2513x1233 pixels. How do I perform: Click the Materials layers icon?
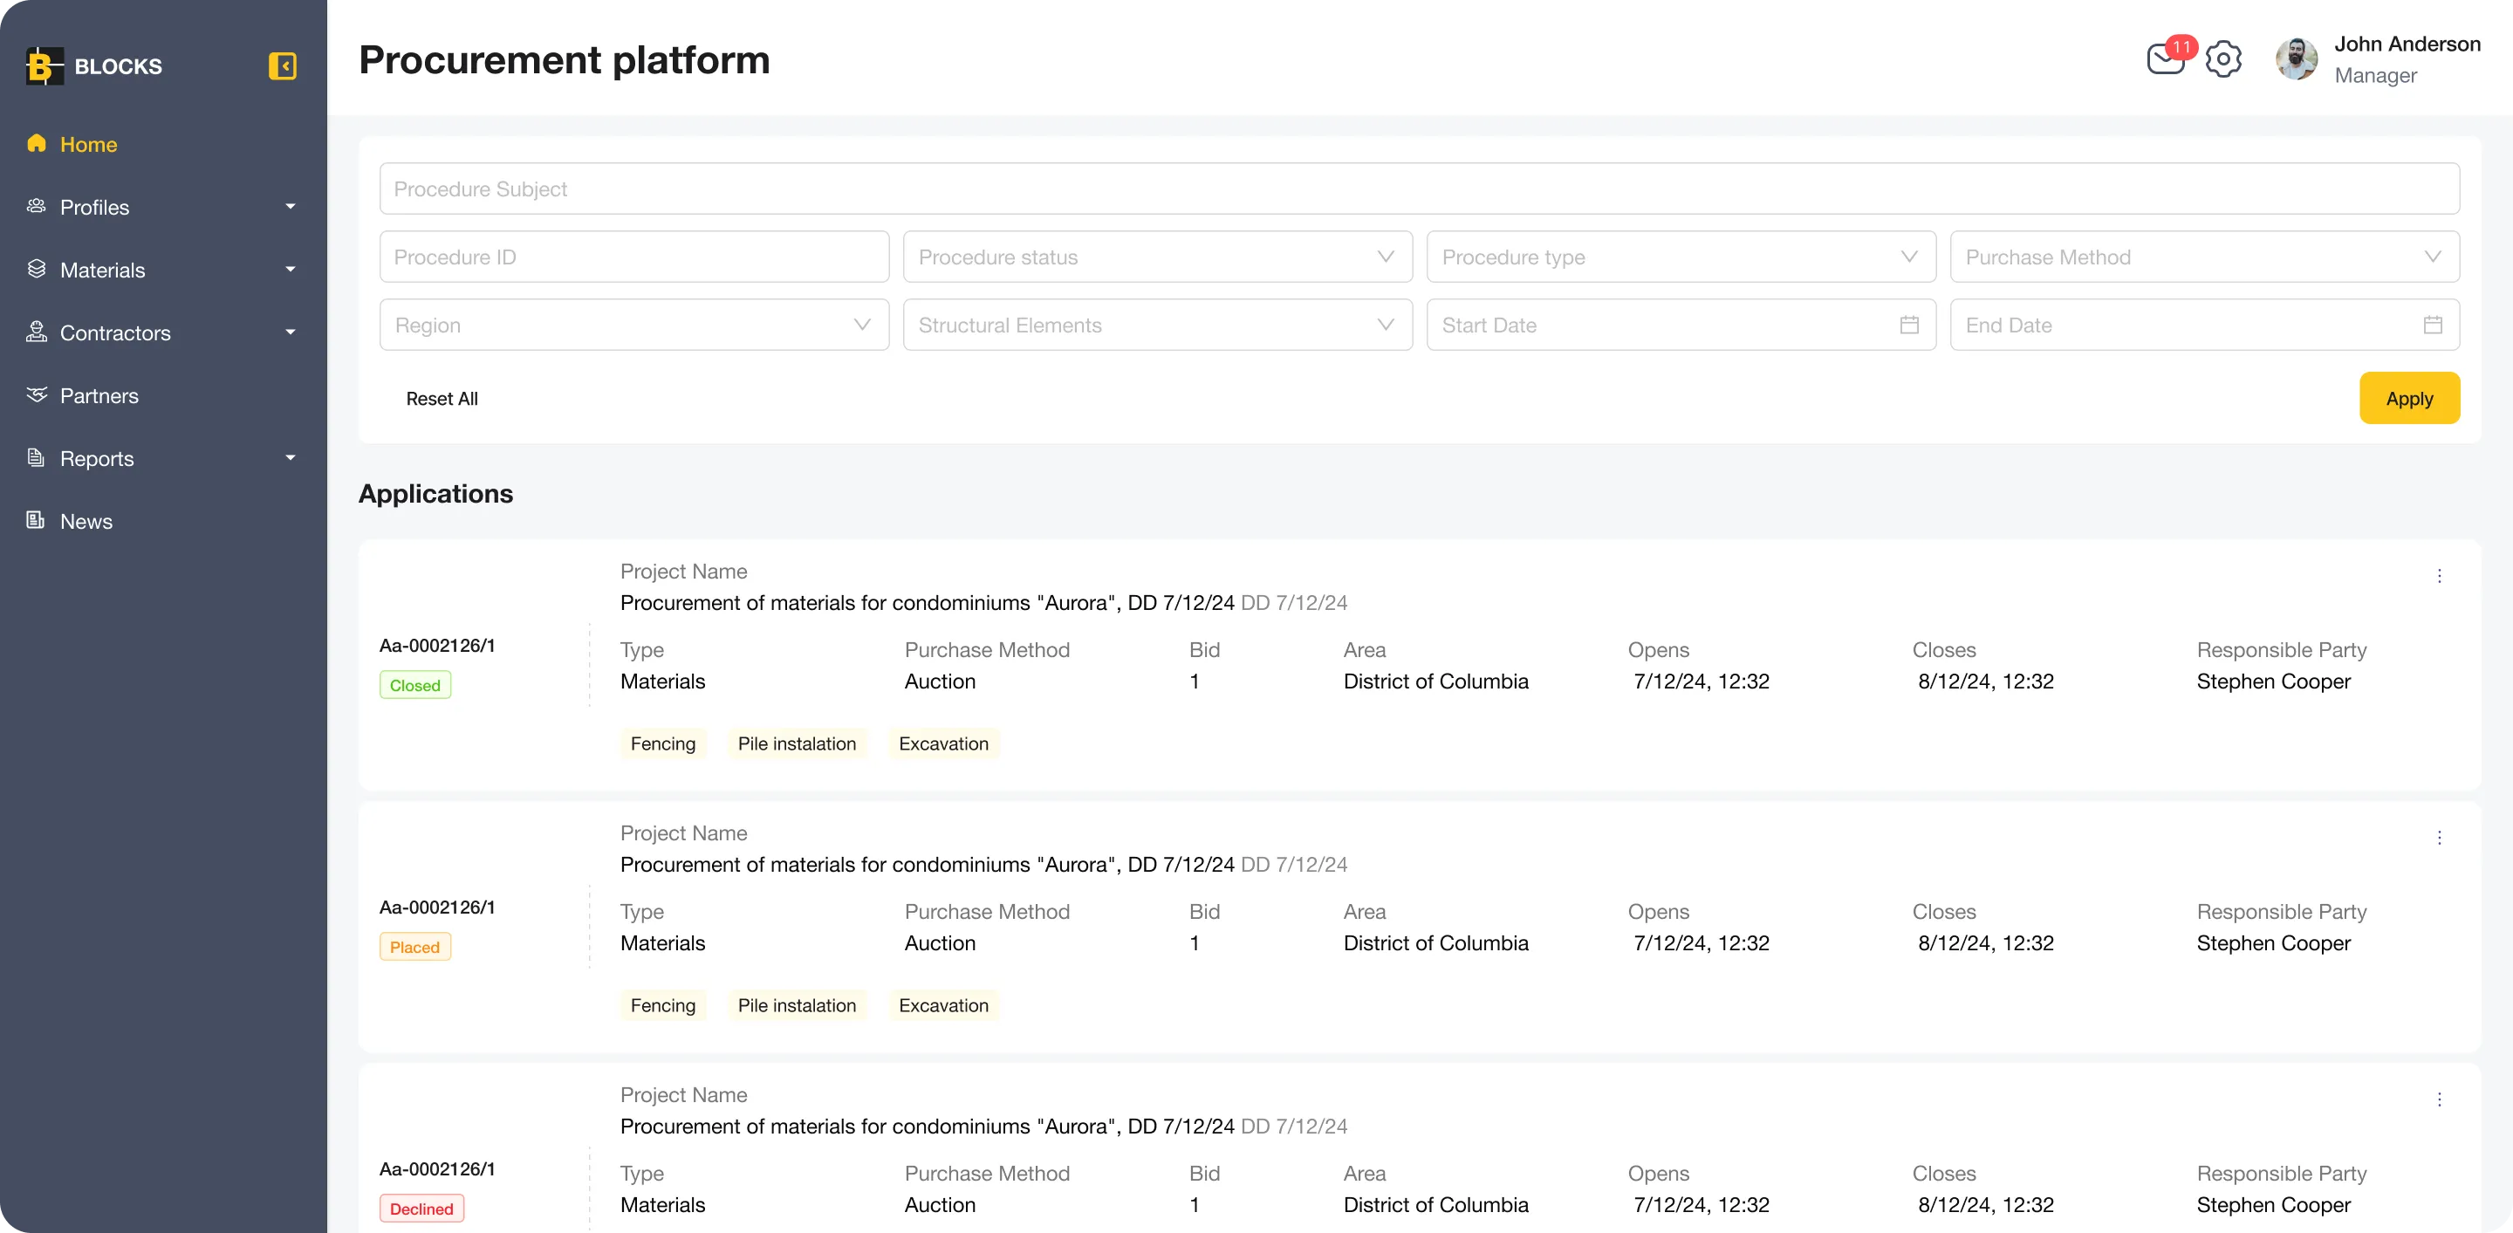(37, 270)
